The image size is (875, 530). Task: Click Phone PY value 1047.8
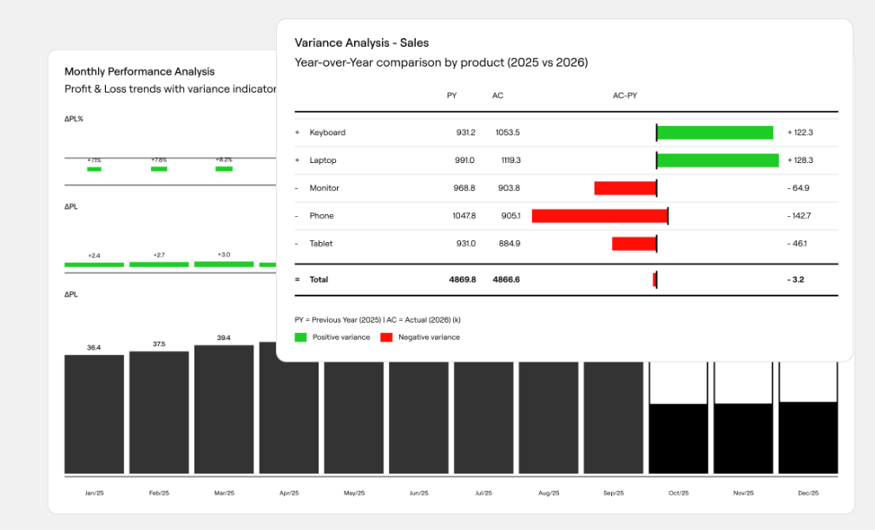coord(464,216)
